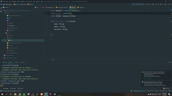
Task: Click the server breadcrumb in navigation bar
Action: [16, 4]
